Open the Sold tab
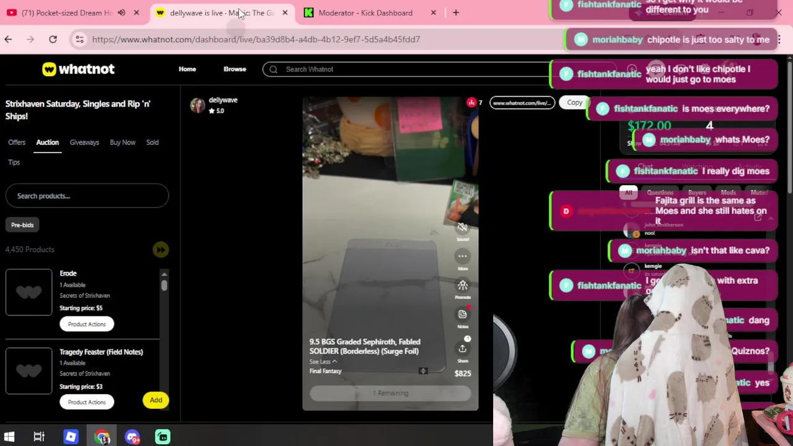Image resolution: width=793 pixels, height=446 pixels. coord(152,142)
